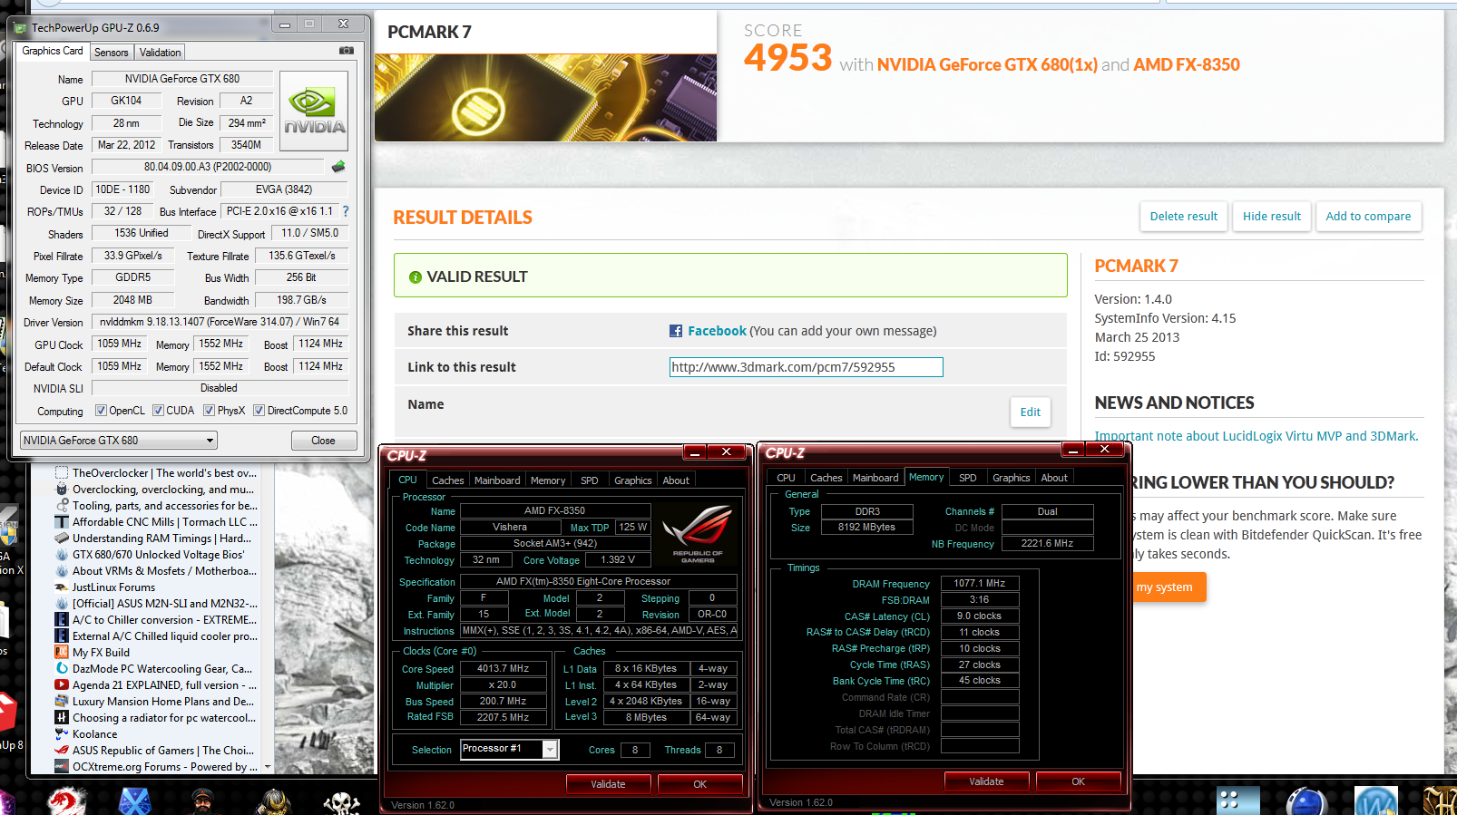Click the white dots icon in taskbar
Viewport: 1457px width, 815px height.
pos(1237,801)
